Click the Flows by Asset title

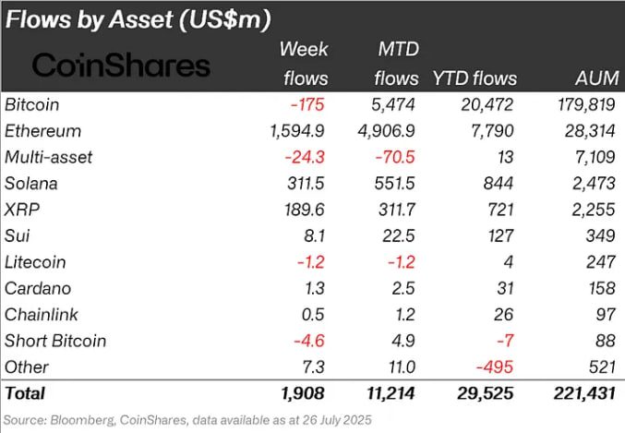click(x=138, y=18)
